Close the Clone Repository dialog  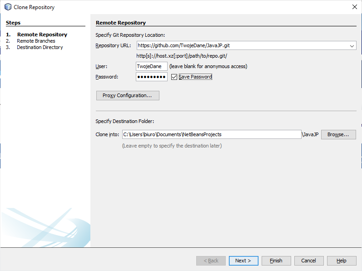pyautogui.click(x=354, y=7)
